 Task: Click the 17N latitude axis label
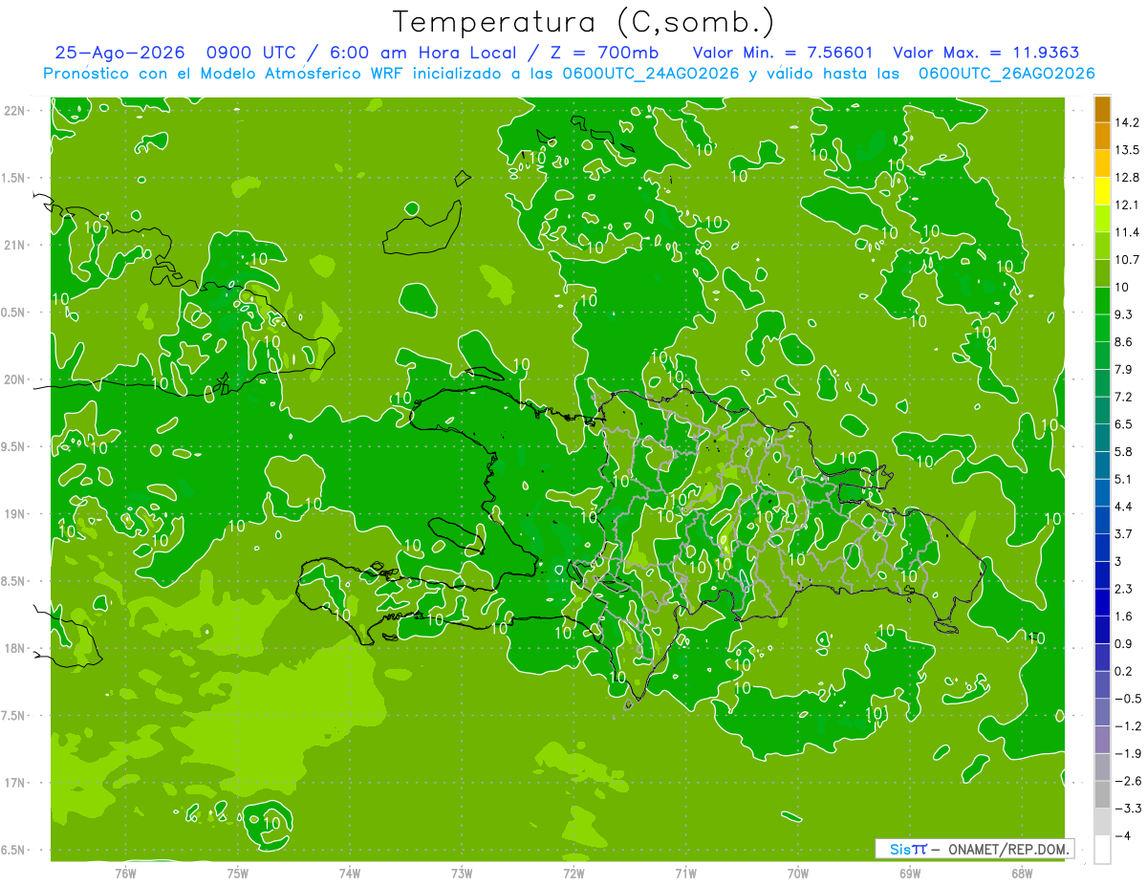coord(14,783)
